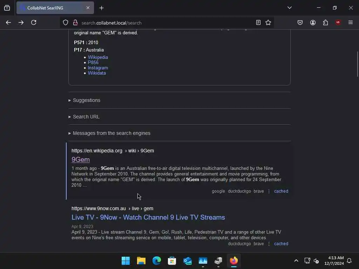359x269 pixels.
Task: Open the 9Gem result title
Action: 81,160
